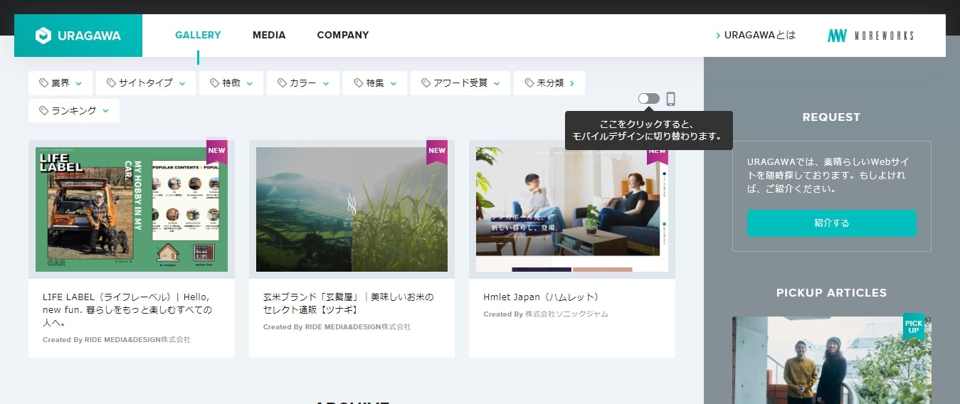Expand the カラー filter dropdown arrow
This screenshot has height=404, width=960.
pos(326,84)
